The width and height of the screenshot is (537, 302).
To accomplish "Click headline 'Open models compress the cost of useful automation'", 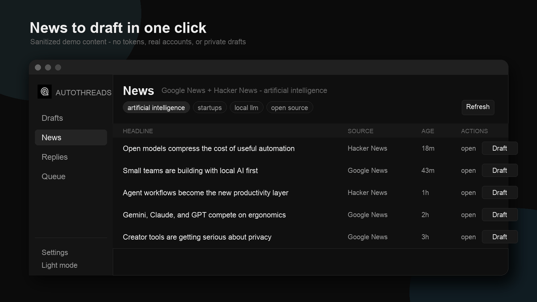I will [209, 149].
